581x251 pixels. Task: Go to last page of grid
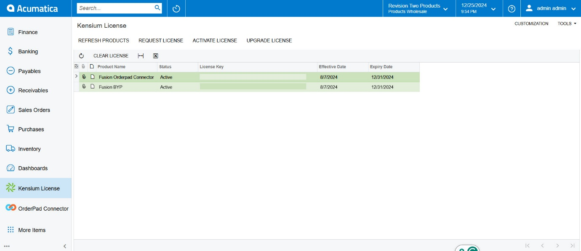(x=572, y=246)
